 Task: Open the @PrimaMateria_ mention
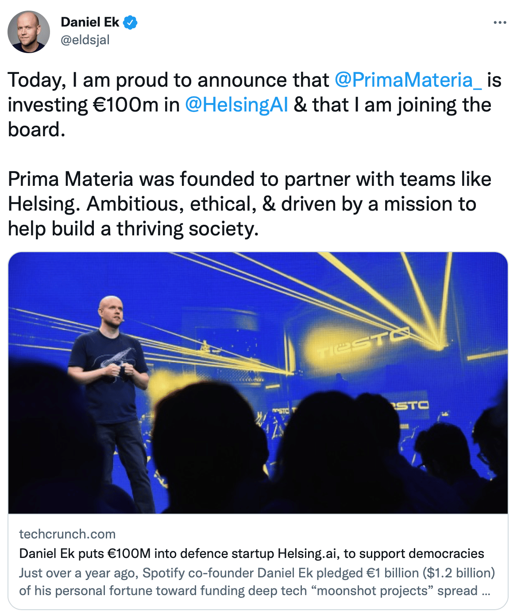point(408,80)
